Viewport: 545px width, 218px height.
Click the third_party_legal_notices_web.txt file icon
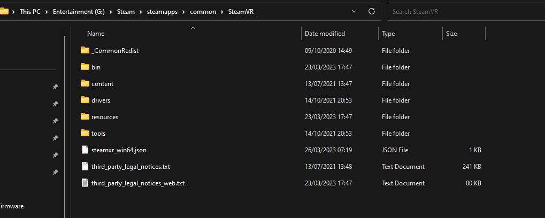tap(85, 183)
